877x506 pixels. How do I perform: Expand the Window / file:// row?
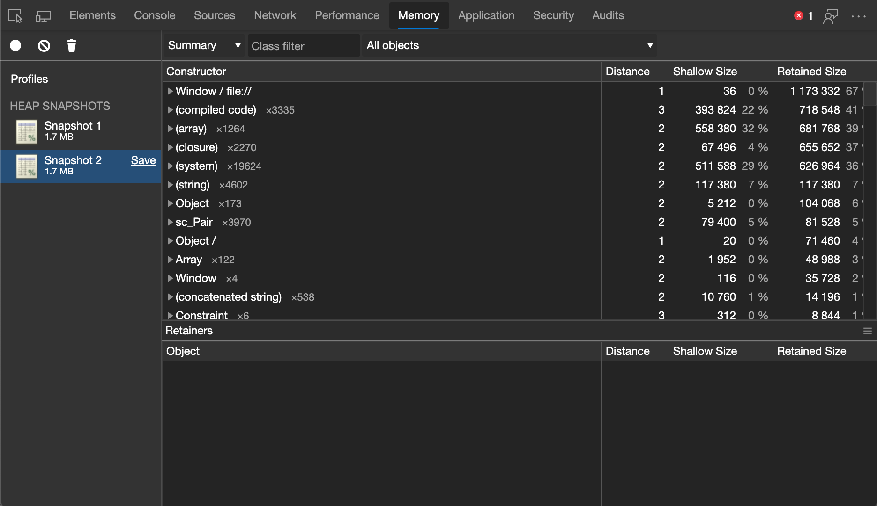coord(171,91)
